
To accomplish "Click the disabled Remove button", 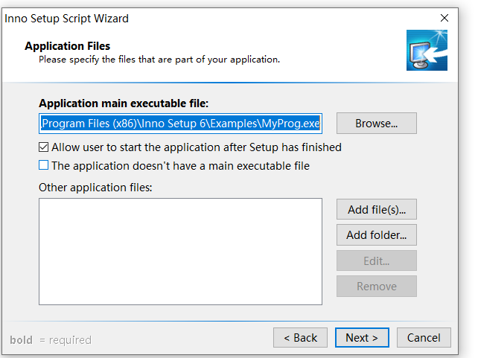I will coord(377,287).
